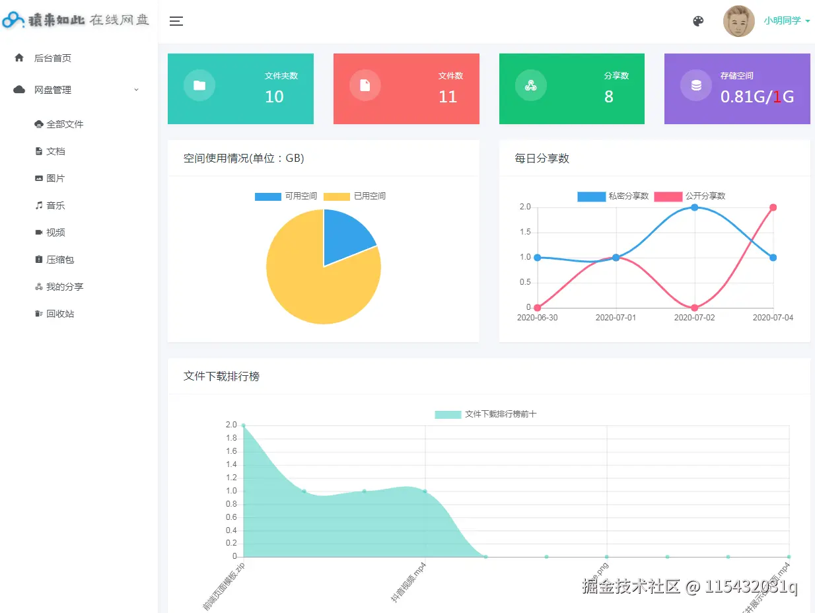Viewport: 815px width, 613px height.
Task: Click the 文件下载排行榜 panel heading
Action: tap(221, 376)
